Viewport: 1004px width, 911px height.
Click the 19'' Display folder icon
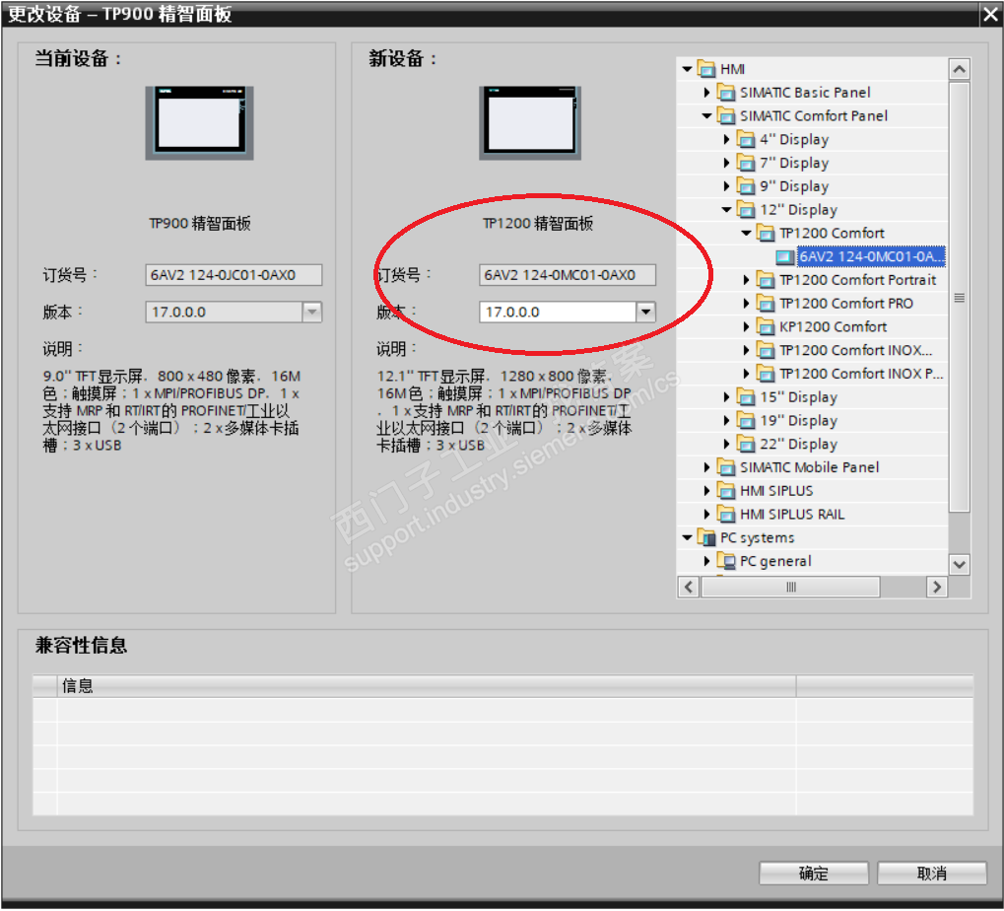click(x=746, y=421)
